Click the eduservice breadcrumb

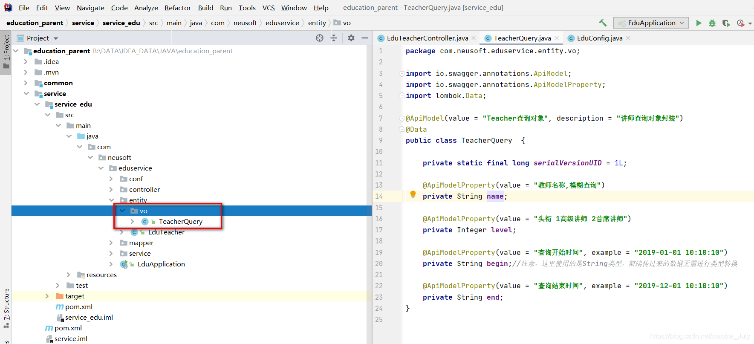pyautogui.click(x=282, y=23)
